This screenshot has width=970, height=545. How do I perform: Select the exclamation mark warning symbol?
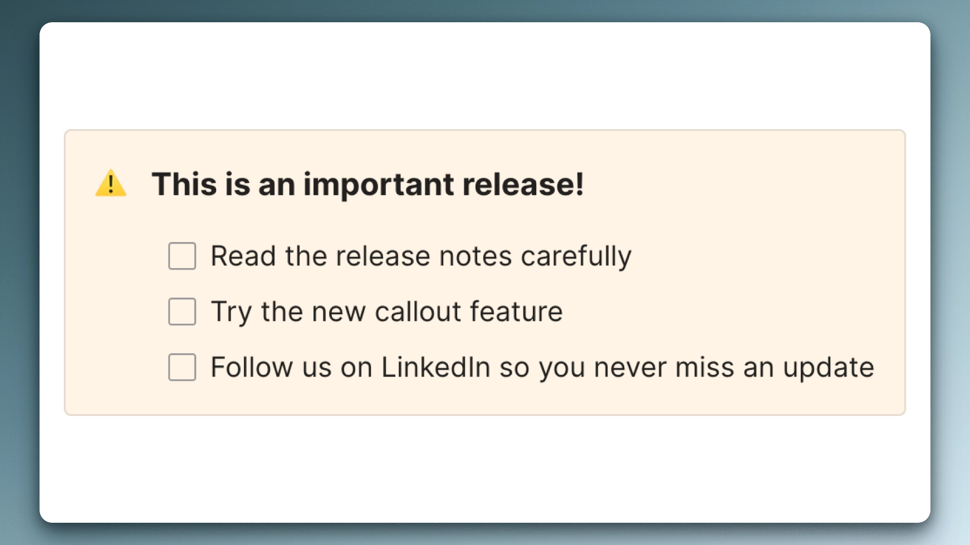[x=112, y=184]
